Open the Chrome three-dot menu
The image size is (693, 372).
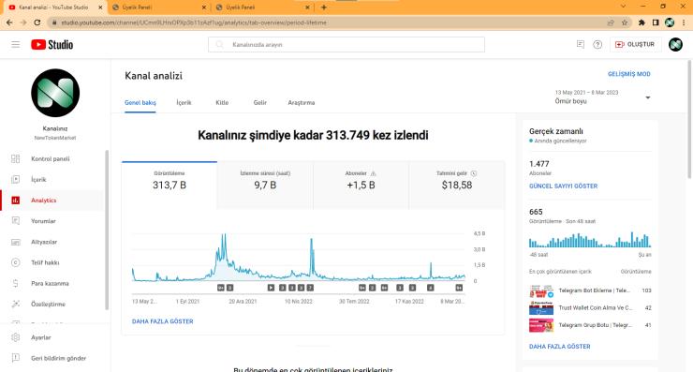click(x=684, y=22)
